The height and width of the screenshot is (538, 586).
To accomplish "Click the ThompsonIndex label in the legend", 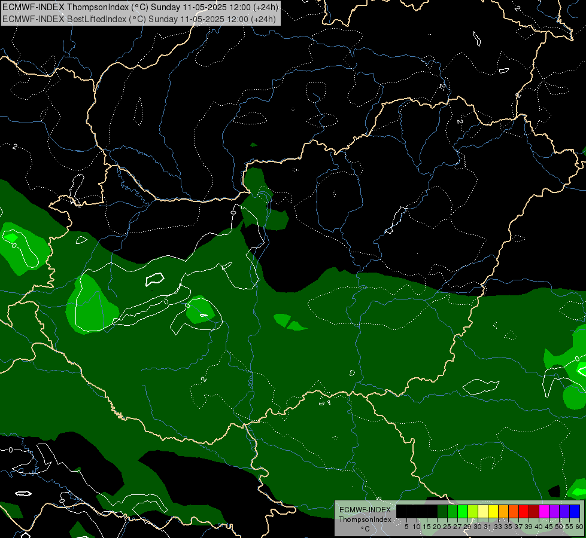I will coord(365,519).
